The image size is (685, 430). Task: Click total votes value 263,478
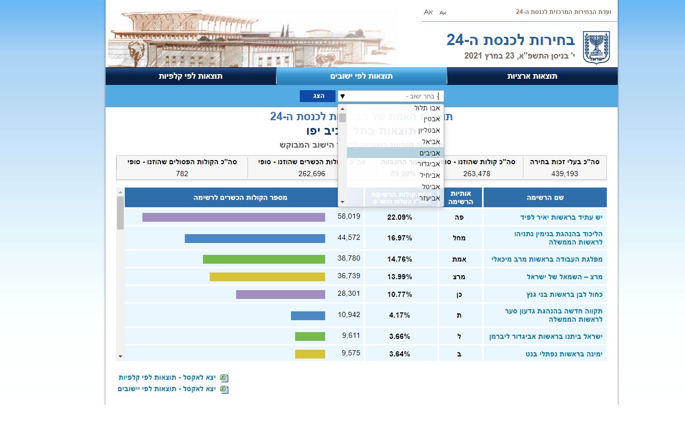click(476, 174)
